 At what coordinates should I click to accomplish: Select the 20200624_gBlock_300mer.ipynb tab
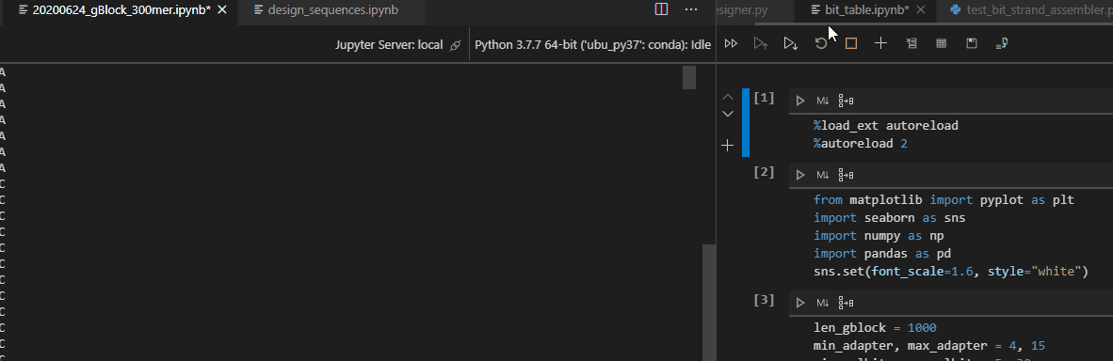click(x=121, y=10)
